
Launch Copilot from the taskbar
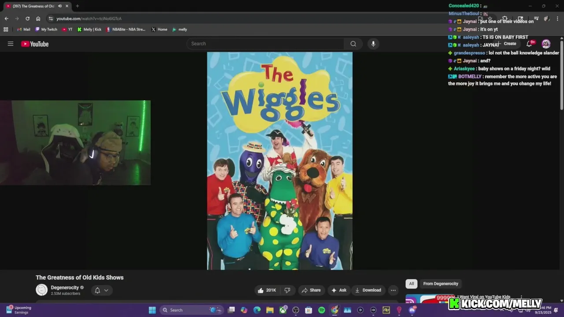pos(244,310)
